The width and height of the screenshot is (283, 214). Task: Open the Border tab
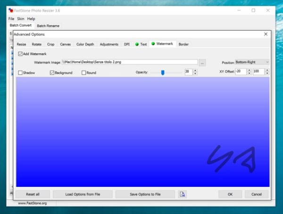[183, 44]
